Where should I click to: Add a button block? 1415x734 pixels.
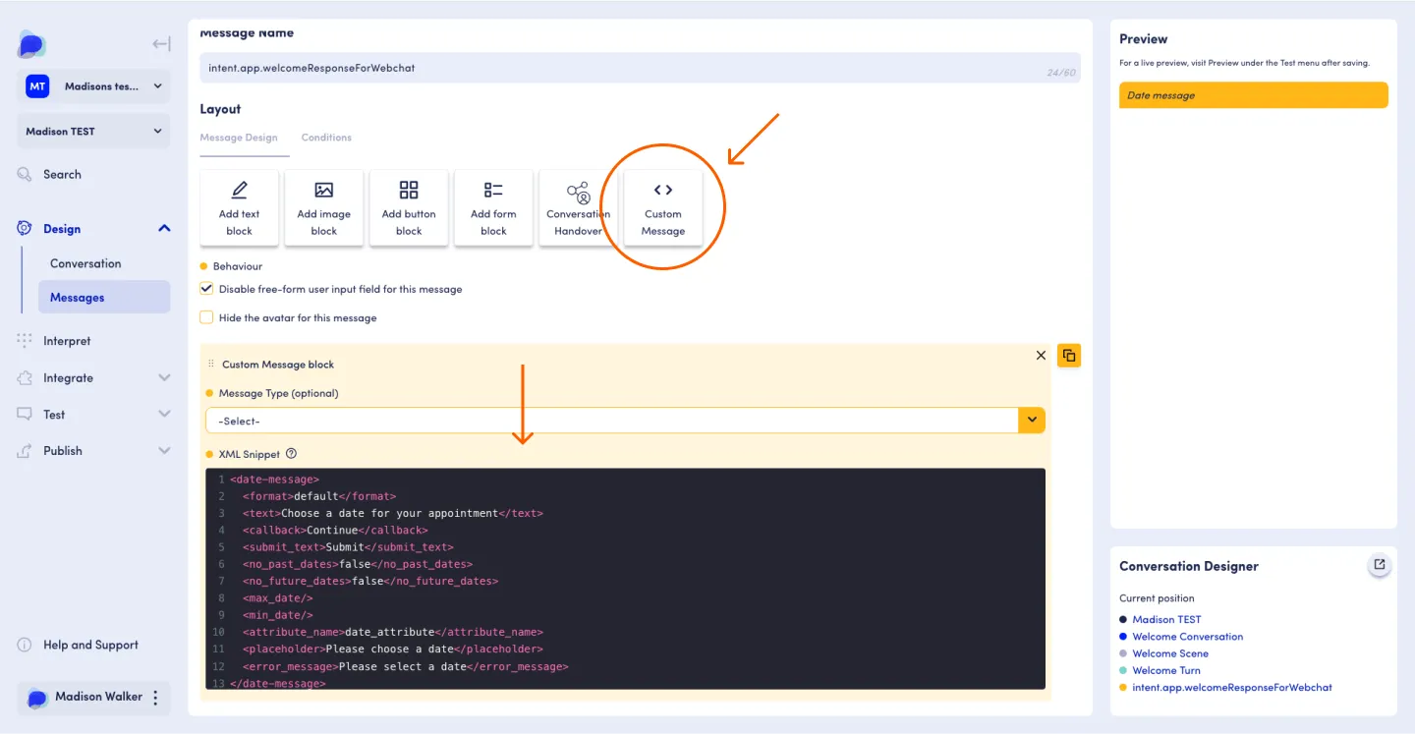[x=409, y=207]
